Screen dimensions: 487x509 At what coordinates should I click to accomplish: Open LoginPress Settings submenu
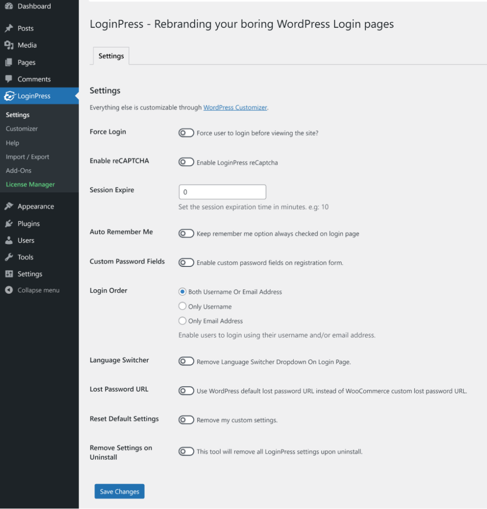[17, 115]
